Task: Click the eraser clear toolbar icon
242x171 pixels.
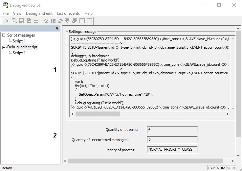Action: (x=46, y=21)
